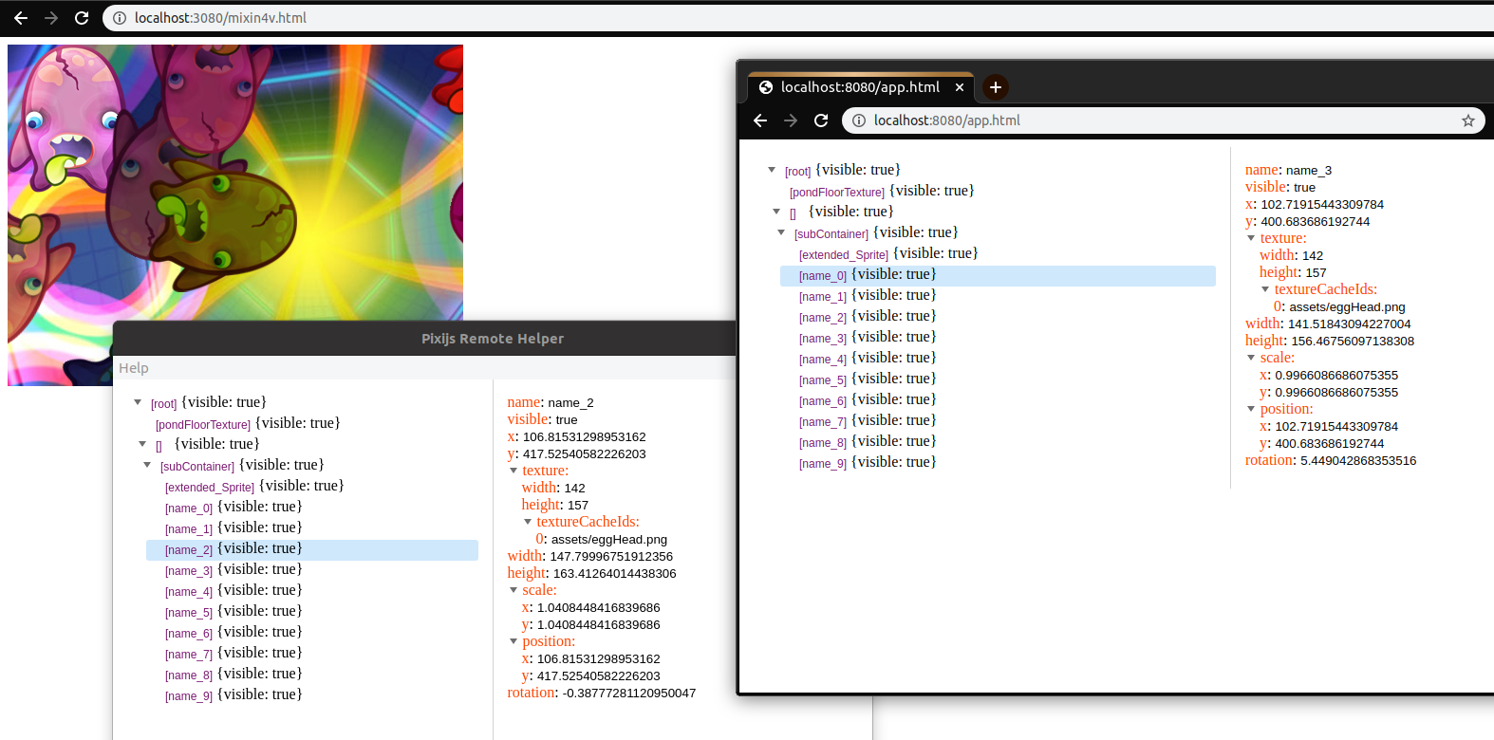1494x740 pixels.
Task: Open Help menu in Pixijs Remote Helper
Action: coord(133,368)
